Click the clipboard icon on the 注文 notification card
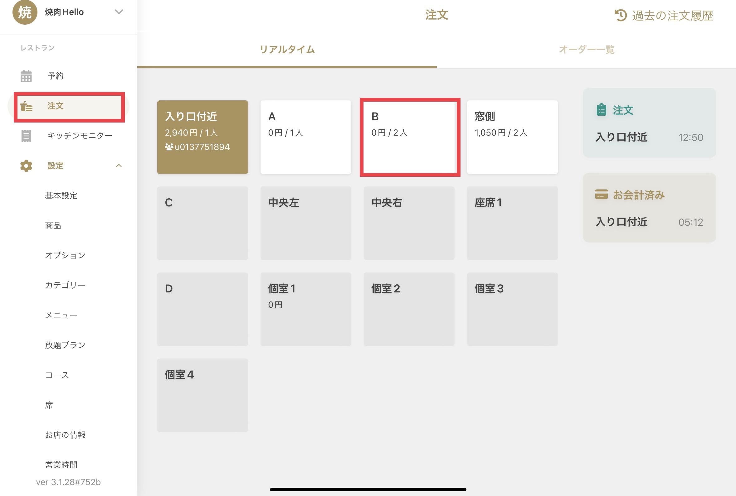Screen dimensions: 736x496 [602, 110]
